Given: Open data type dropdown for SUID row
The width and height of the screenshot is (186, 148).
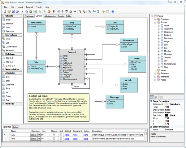Looking at the screenshot, I should point(39,135).
